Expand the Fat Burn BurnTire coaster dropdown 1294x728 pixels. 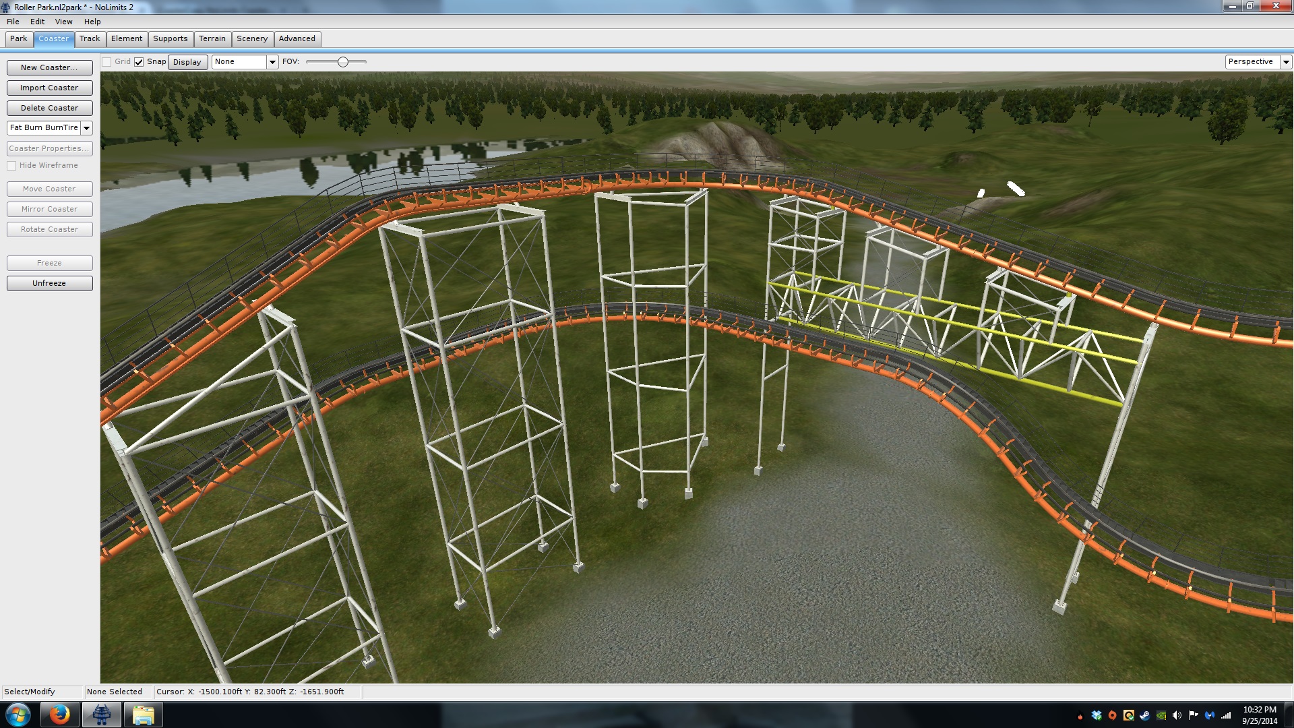click(86, 128)
